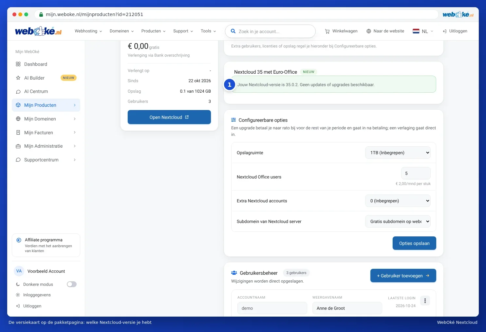The height and width of the screenshot is (332, 486).
Task: Open the Webhosting menu
Action: click(x=88, y=31)
